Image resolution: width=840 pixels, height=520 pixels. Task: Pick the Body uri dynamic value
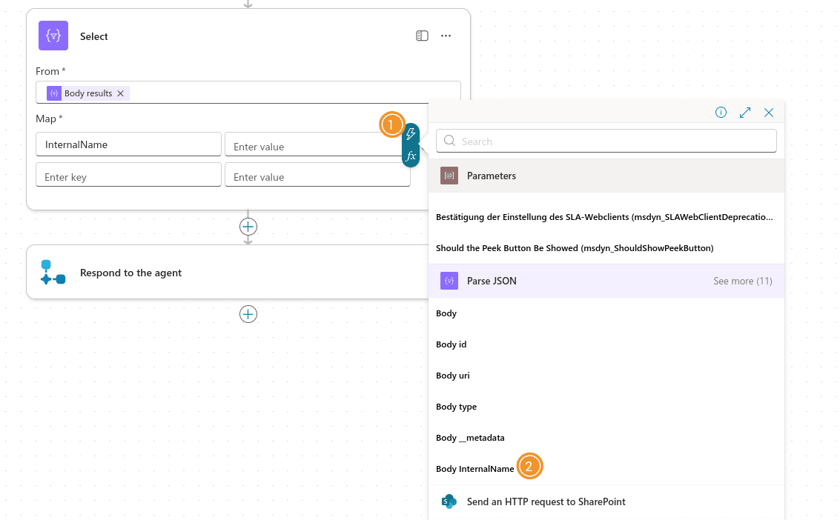click(x=452, y=376)
